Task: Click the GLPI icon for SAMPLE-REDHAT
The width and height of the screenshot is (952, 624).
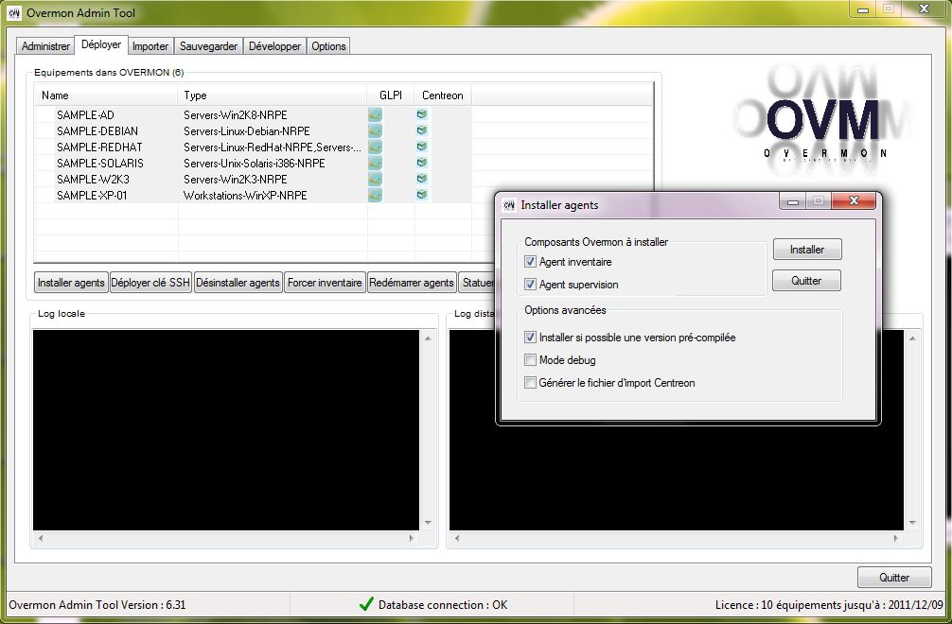Action: point(375,147)
